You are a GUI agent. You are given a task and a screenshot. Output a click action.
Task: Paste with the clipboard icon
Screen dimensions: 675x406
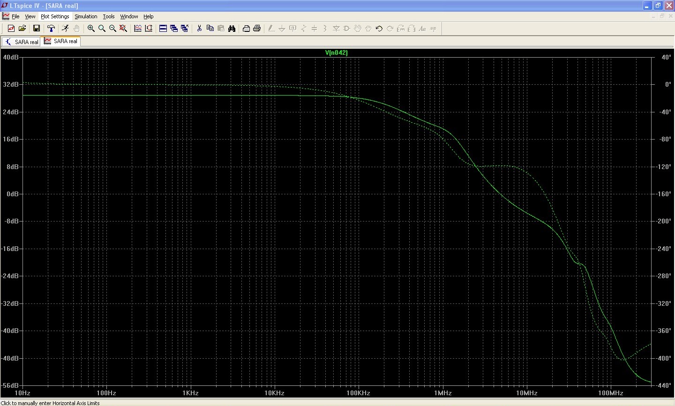(x=221, y=29)
